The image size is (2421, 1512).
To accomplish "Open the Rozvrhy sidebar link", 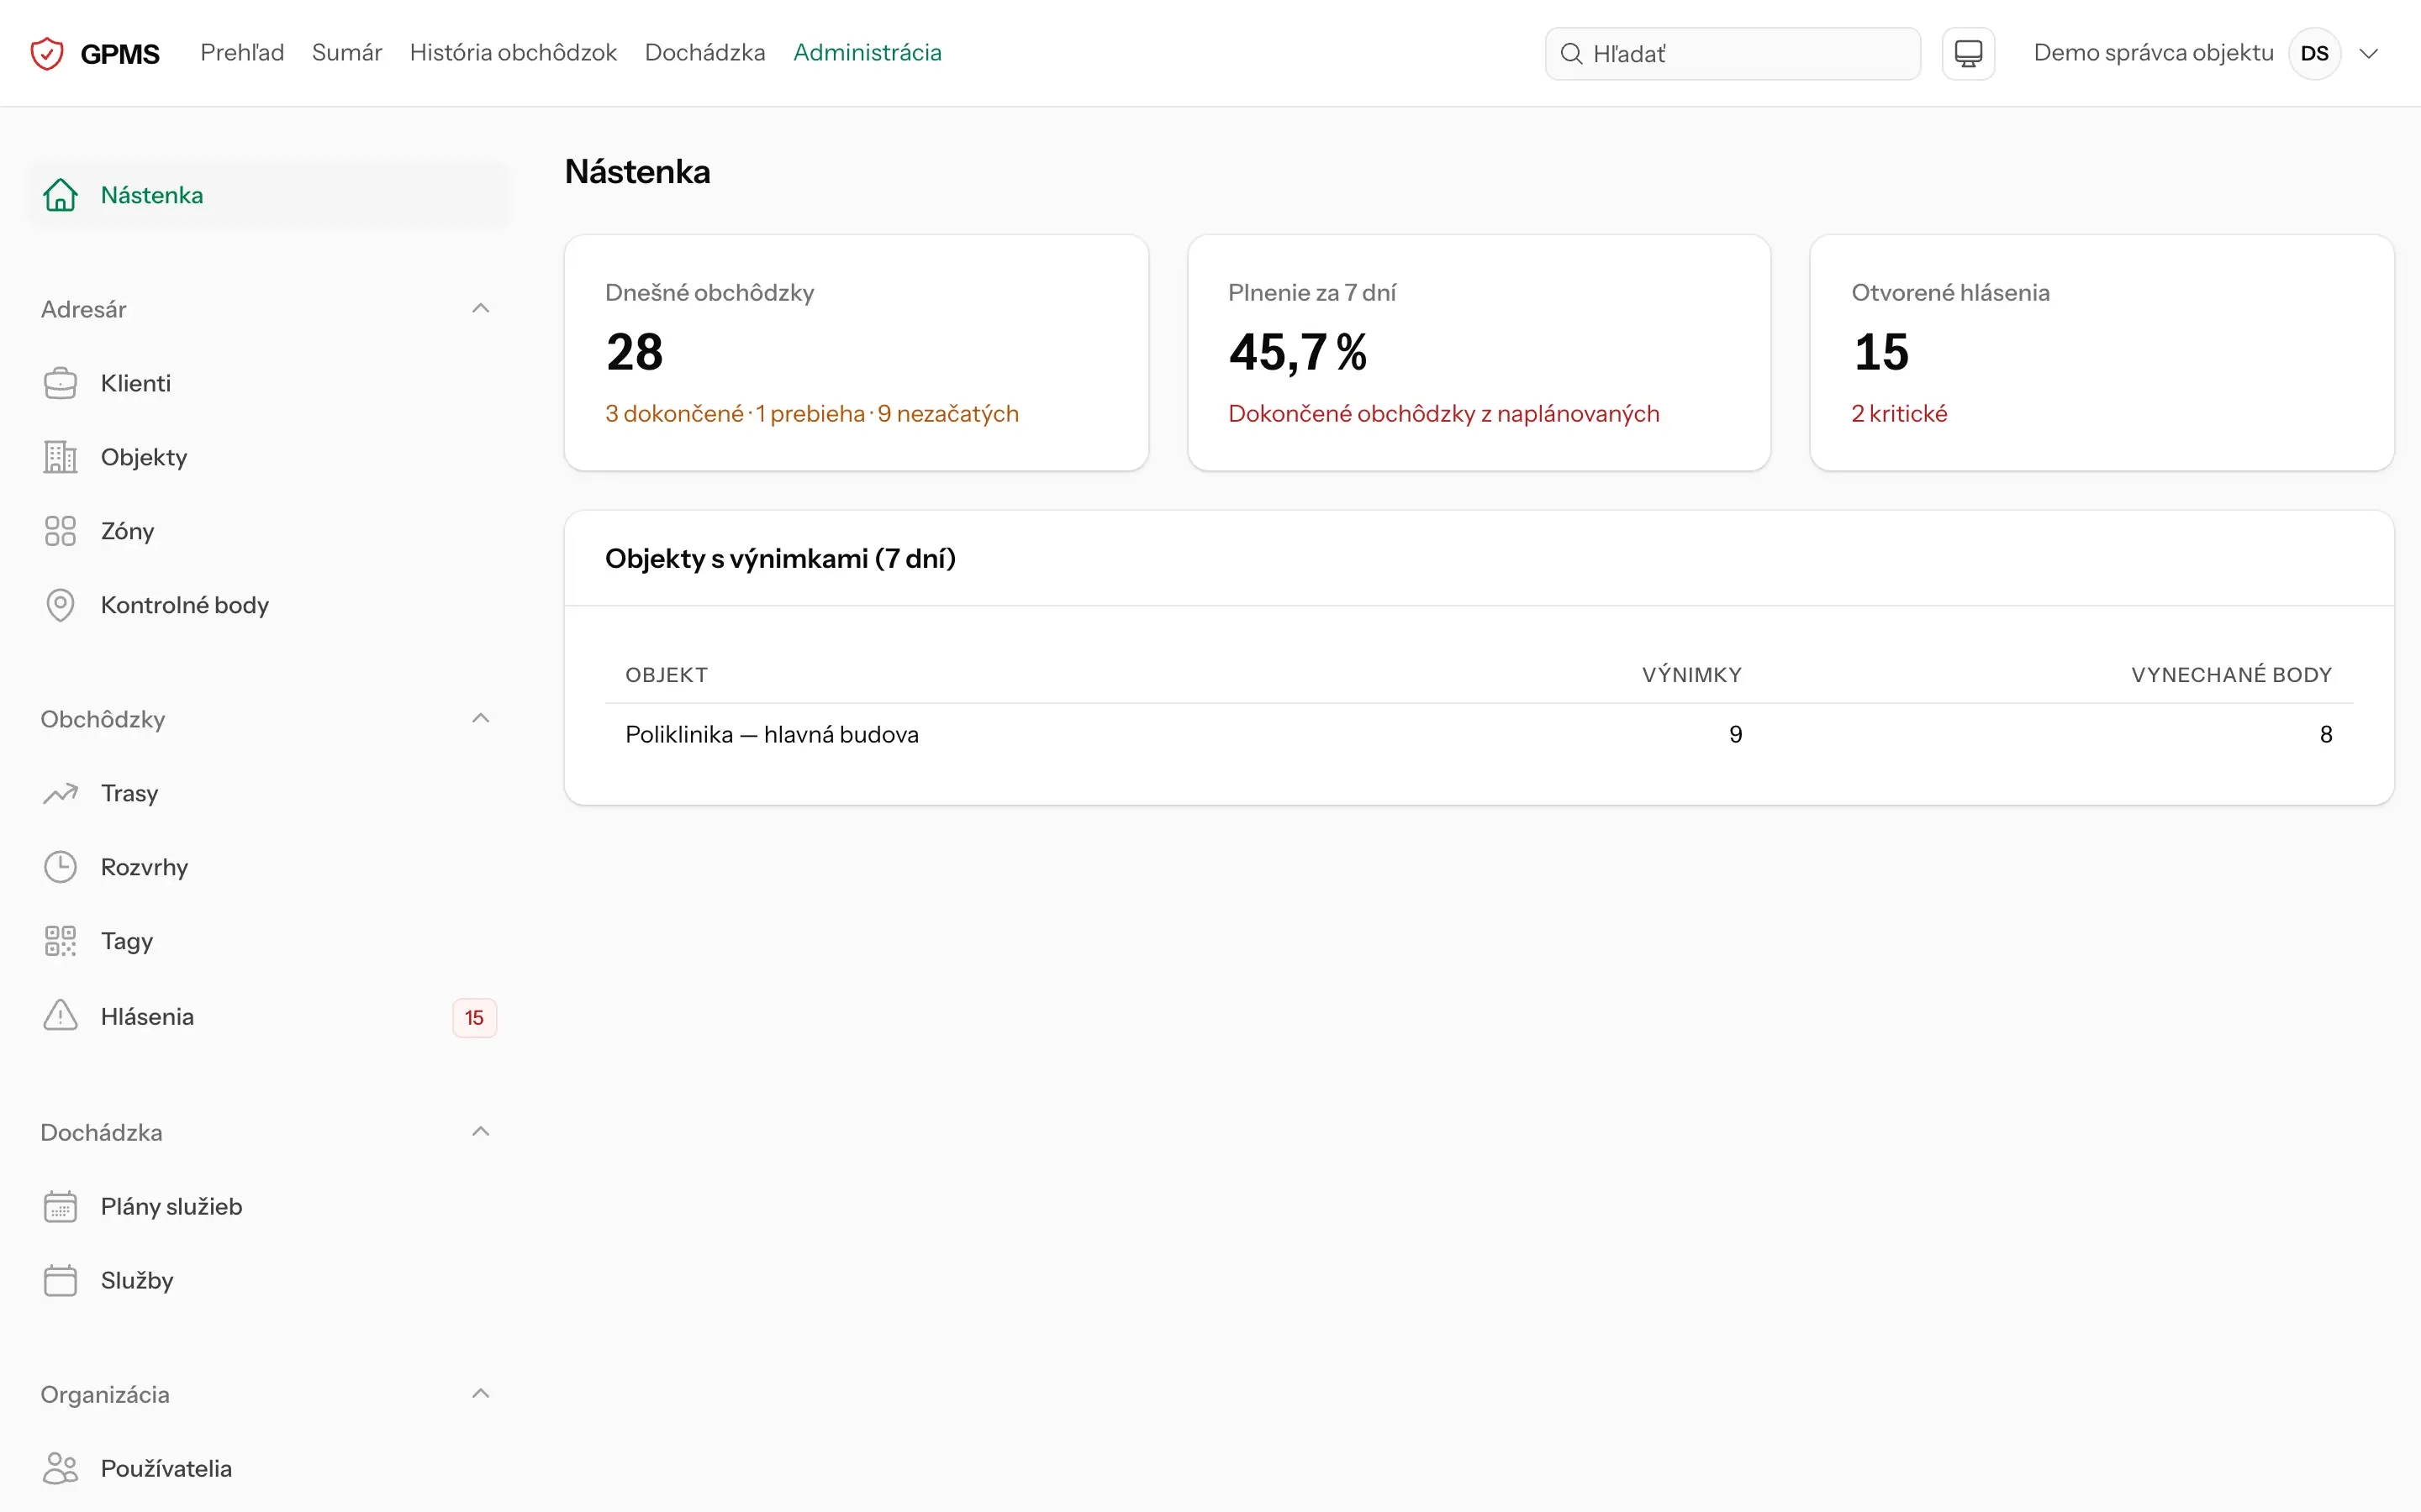I will pyautogui.click(x=268, y=867).
